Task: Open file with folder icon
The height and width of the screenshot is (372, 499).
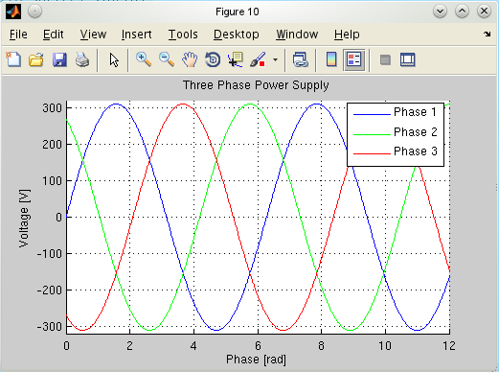Action: (36, 59)
